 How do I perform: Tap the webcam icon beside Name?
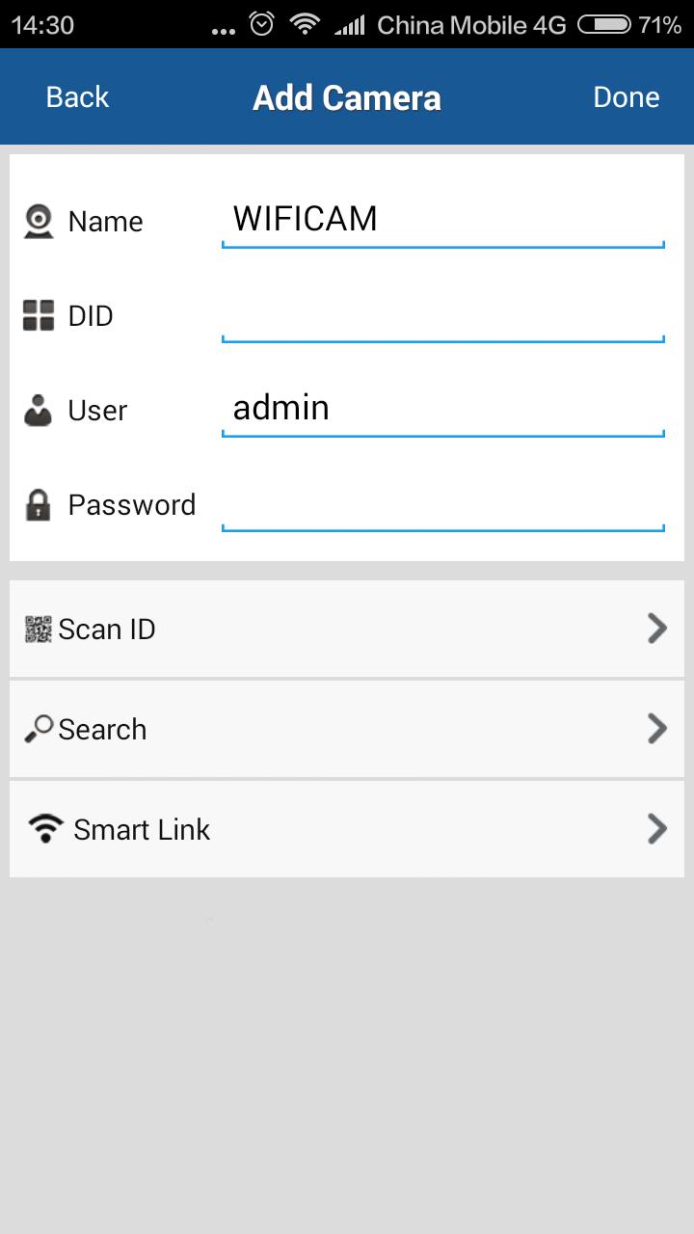tap(39, 222)
